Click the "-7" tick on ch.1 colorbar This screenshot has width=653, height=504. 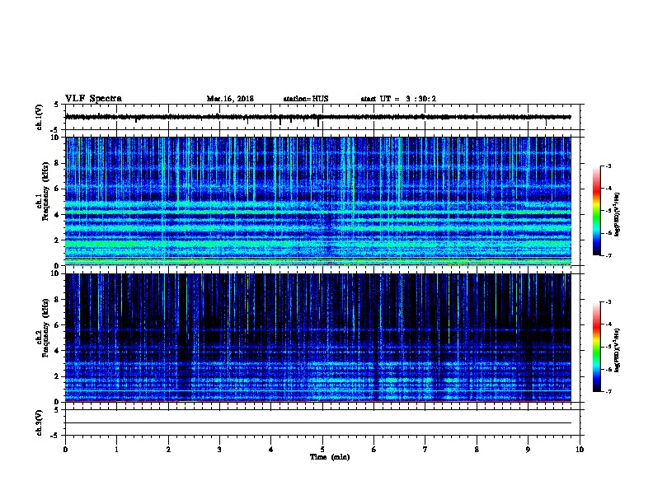point(608,255)
